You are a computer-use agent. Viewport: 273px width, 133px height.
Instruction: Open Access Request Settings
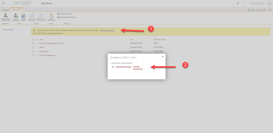click(66, 17)
